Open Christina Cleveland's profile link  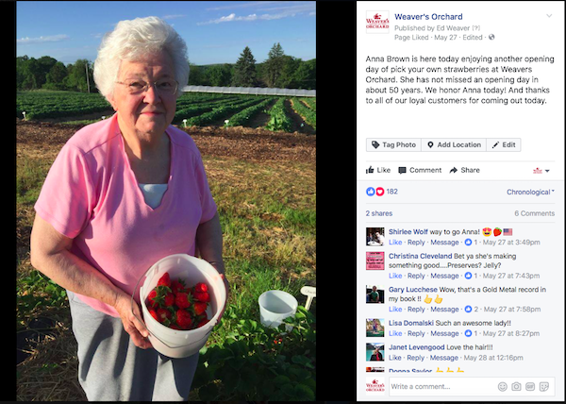[420, 256]
